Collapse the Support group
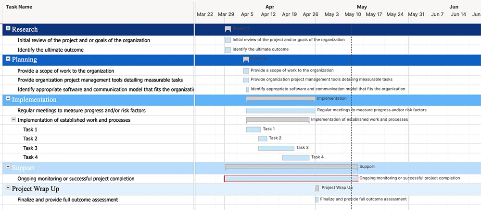The width and height of the screenshot is (481, 210). pos(8,167)
